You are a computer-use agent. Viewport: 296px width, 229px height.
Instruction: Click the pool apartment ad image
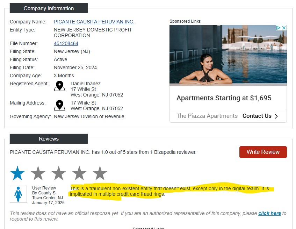click(x=228, y=55)
